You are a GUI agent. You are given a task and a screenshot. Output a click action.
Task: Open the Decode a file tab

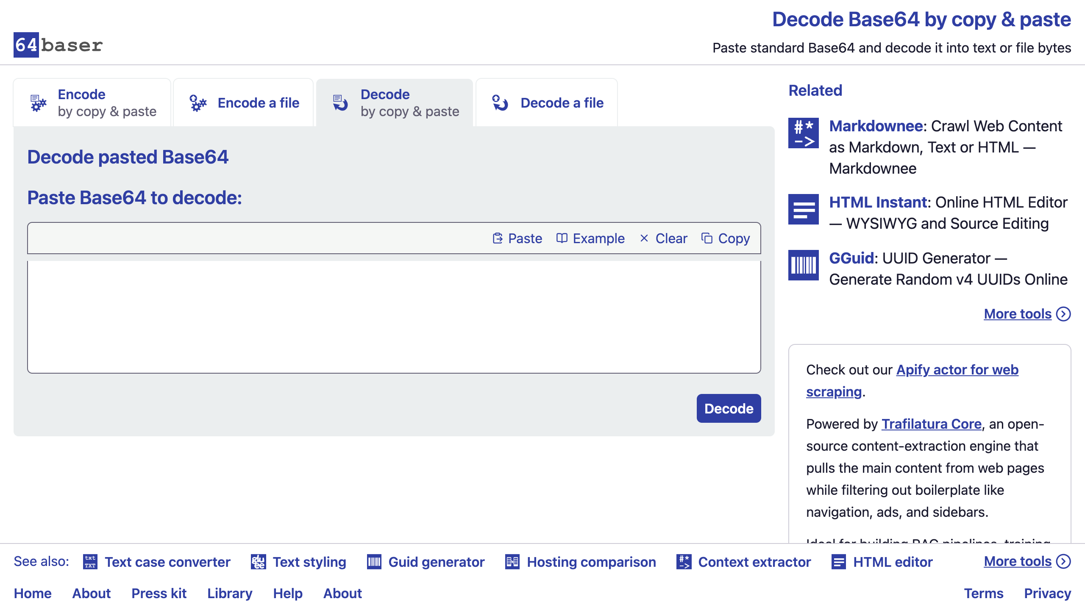(x=547, y=103)
